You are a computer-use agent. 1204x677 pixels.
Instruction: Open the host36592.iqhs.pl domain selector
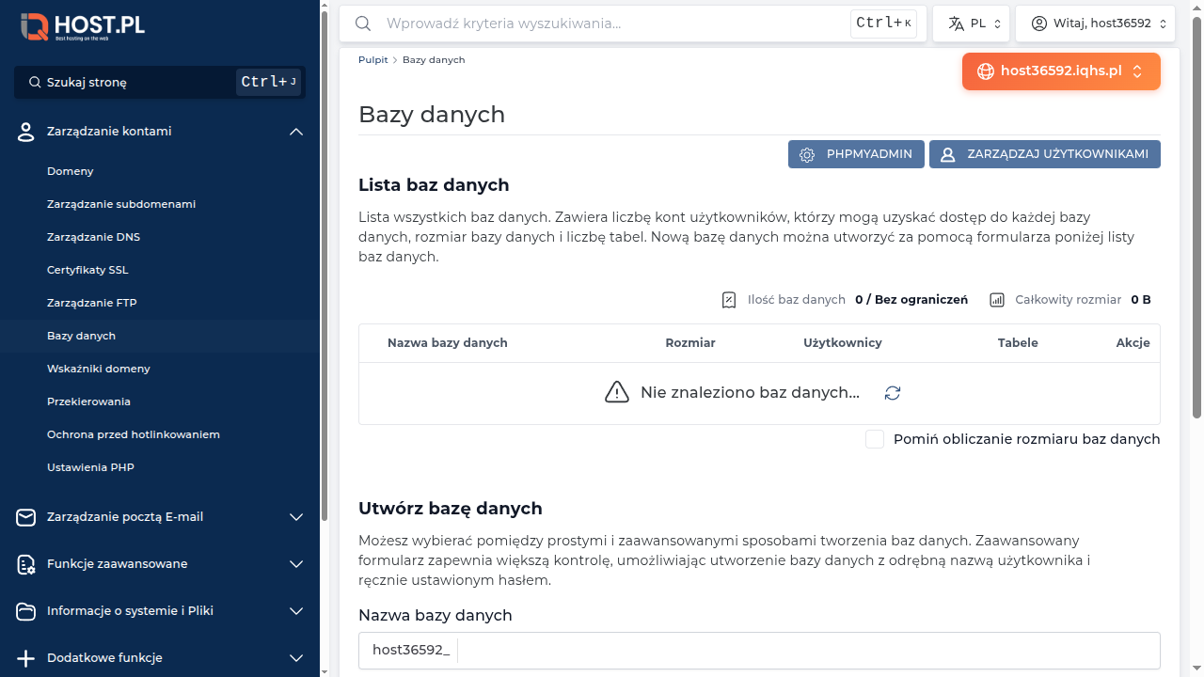[x=1061, y=71]
